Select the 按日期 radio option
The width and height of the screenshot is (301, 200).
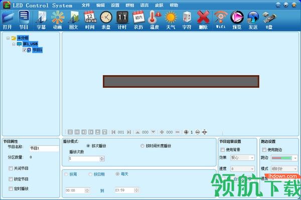click(90, 174)
